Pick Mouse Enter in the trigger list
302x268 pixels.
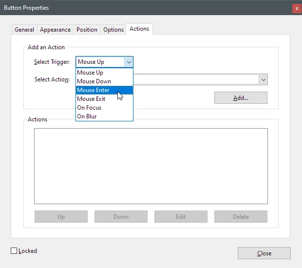(x=104, y=90)
